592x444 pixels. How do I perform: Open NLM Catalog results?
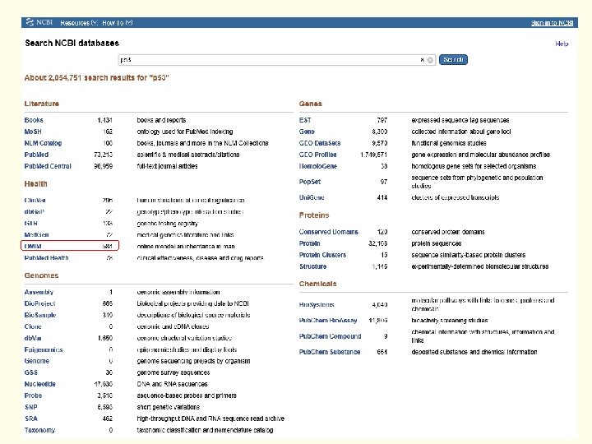[x=43, y=143]
